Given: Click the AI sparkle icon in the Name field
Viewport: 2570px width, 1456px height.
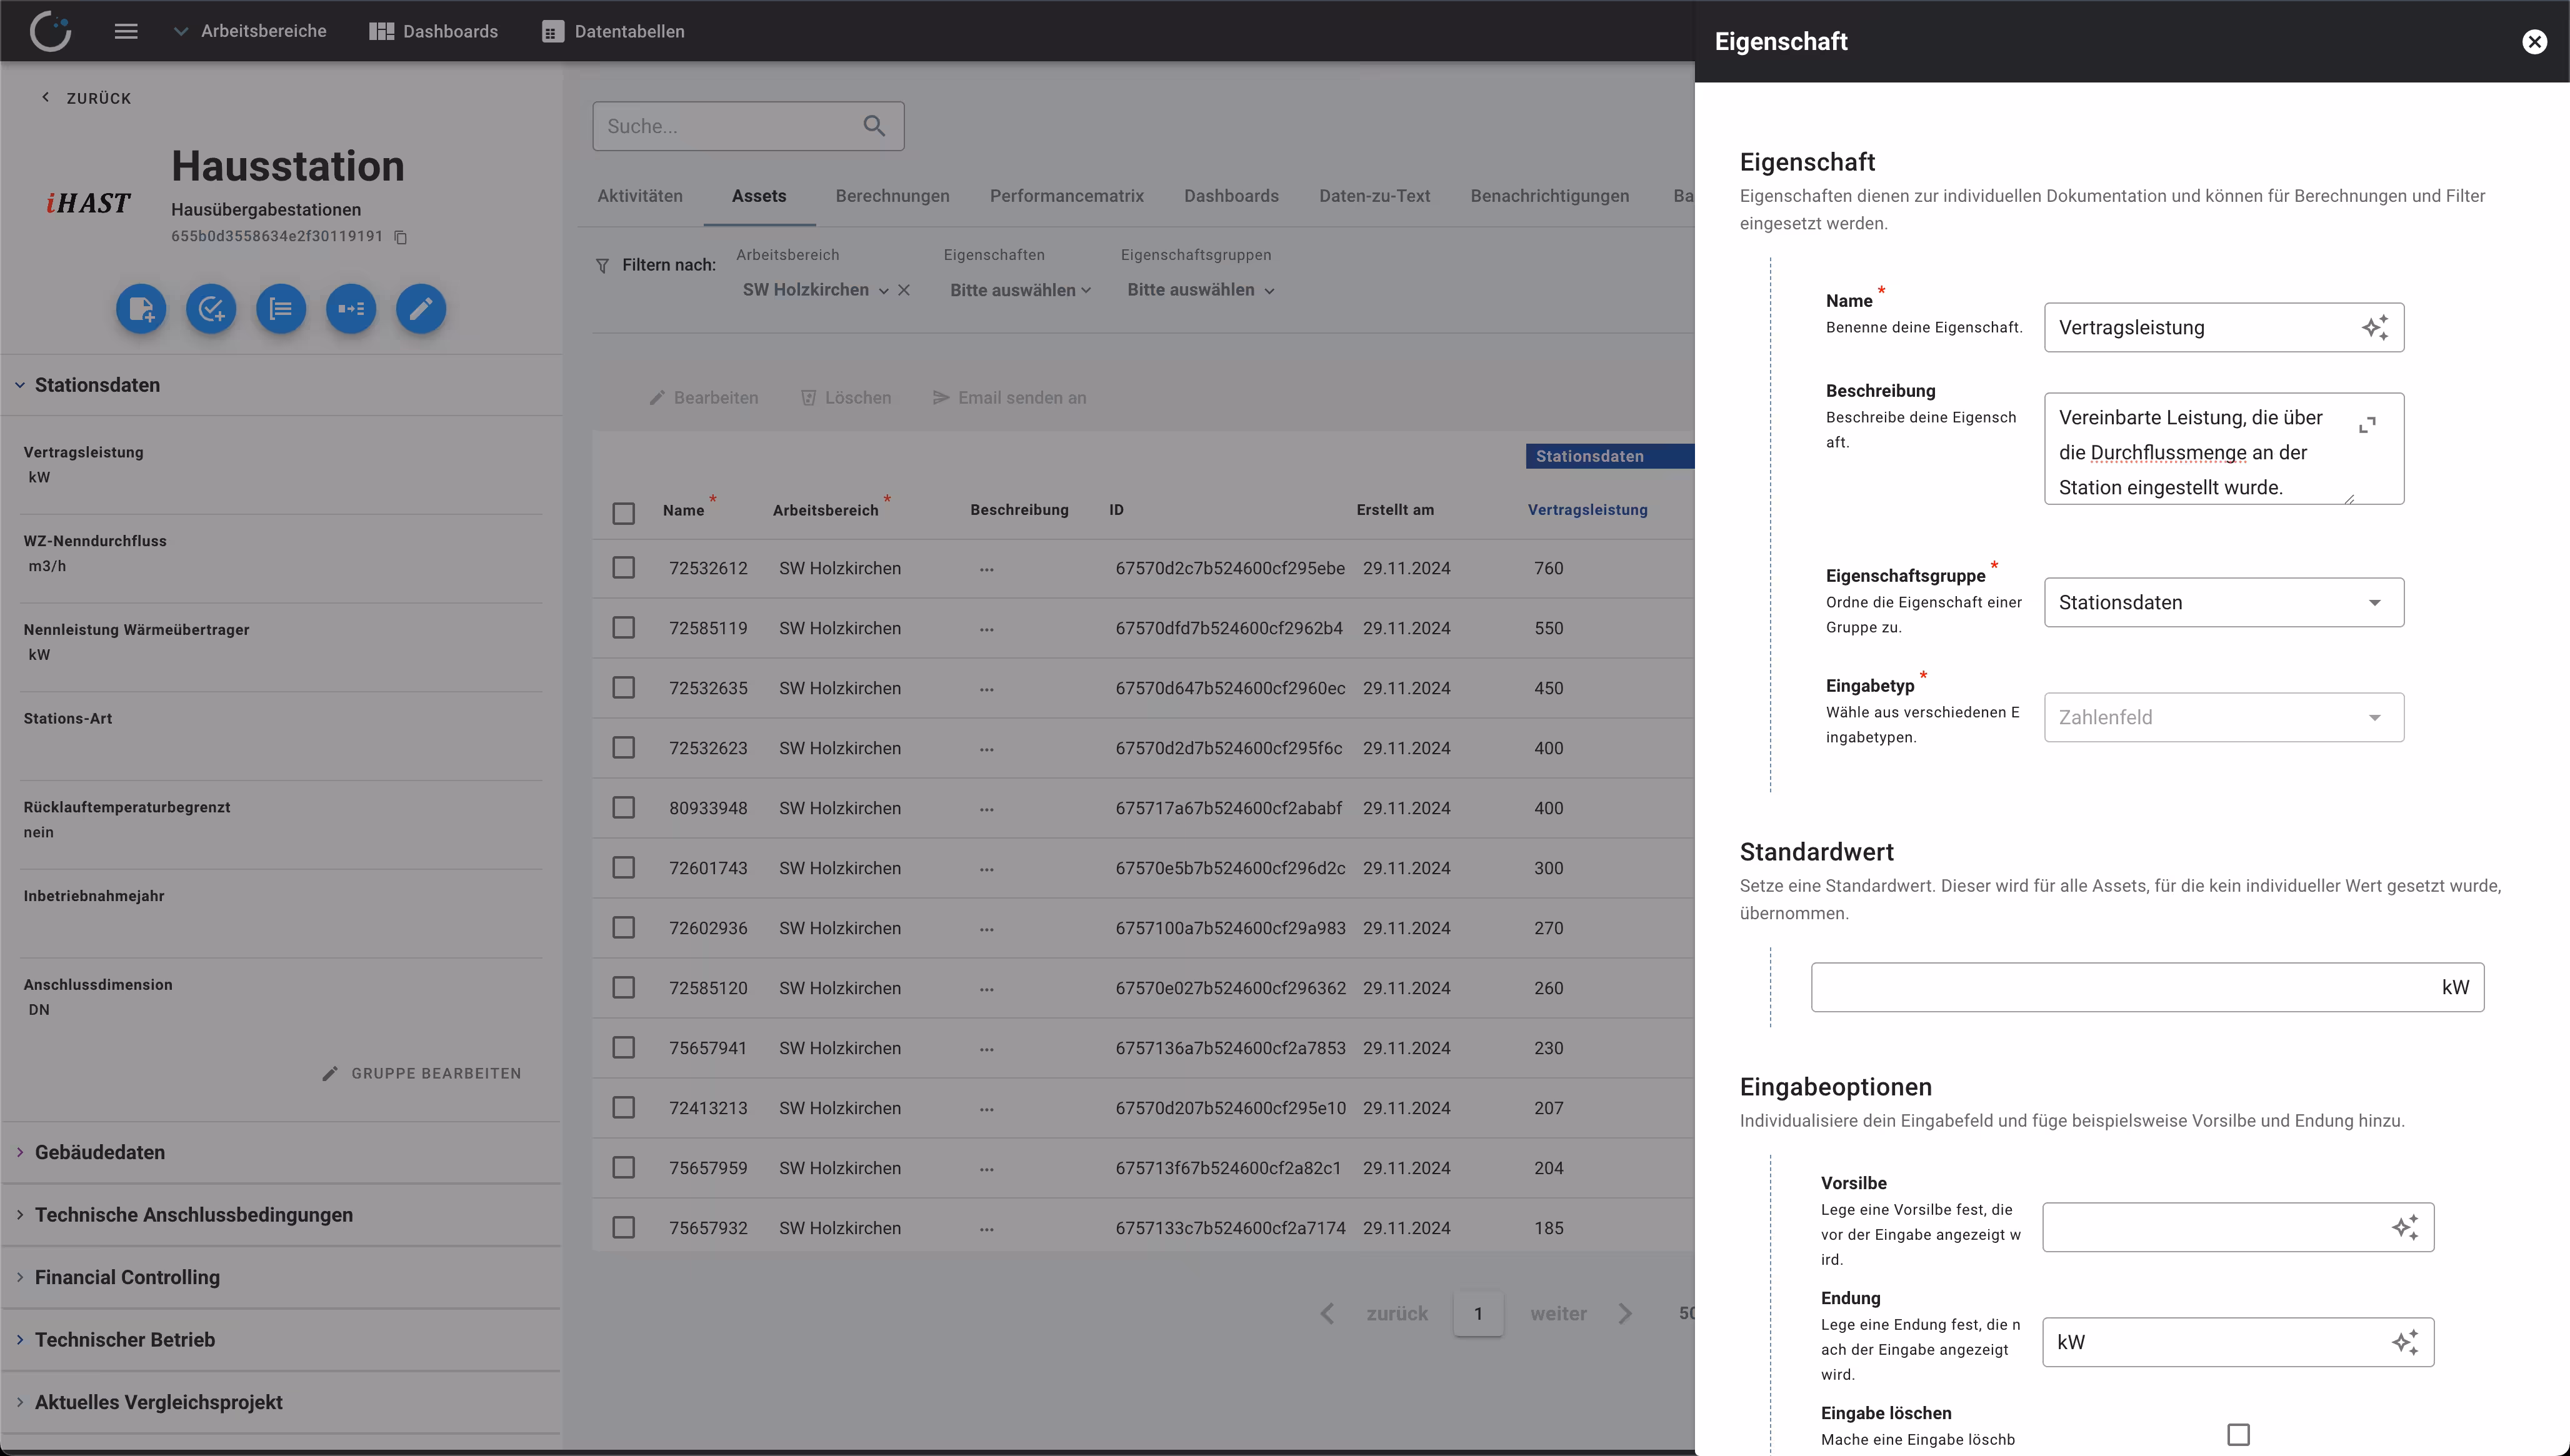Looking at the screenshot, I should click(x=2376, y=327).
